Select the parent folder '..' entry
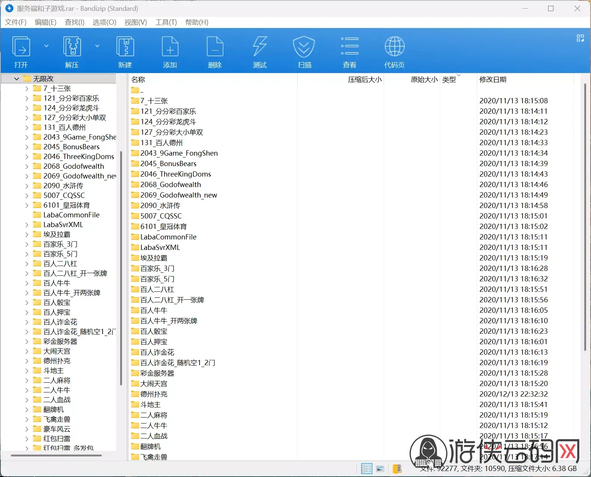This screenshot has width=591, height=477. (137, 90)
